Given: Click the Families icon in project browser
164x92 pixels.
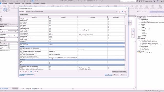Looking at the screenshot, I should [x=139, y=39].
